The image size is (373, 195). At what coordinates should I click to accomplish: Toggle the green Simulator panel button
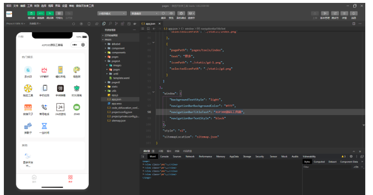31,13
